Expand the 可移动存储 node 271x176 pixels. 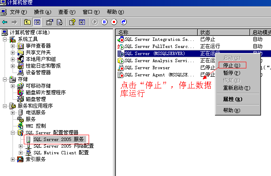coord(13,86)
